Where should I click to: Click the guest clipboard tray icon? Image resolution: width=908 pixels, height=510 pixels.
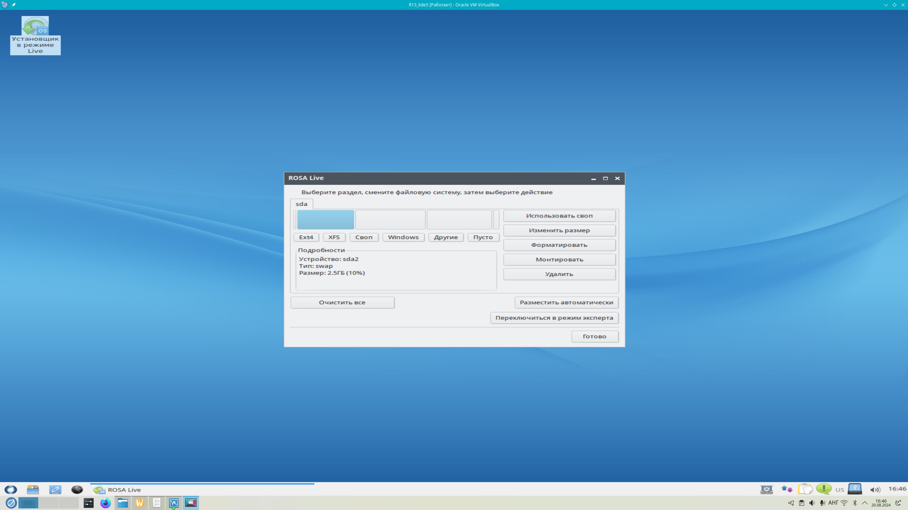[x=805, y=489]
